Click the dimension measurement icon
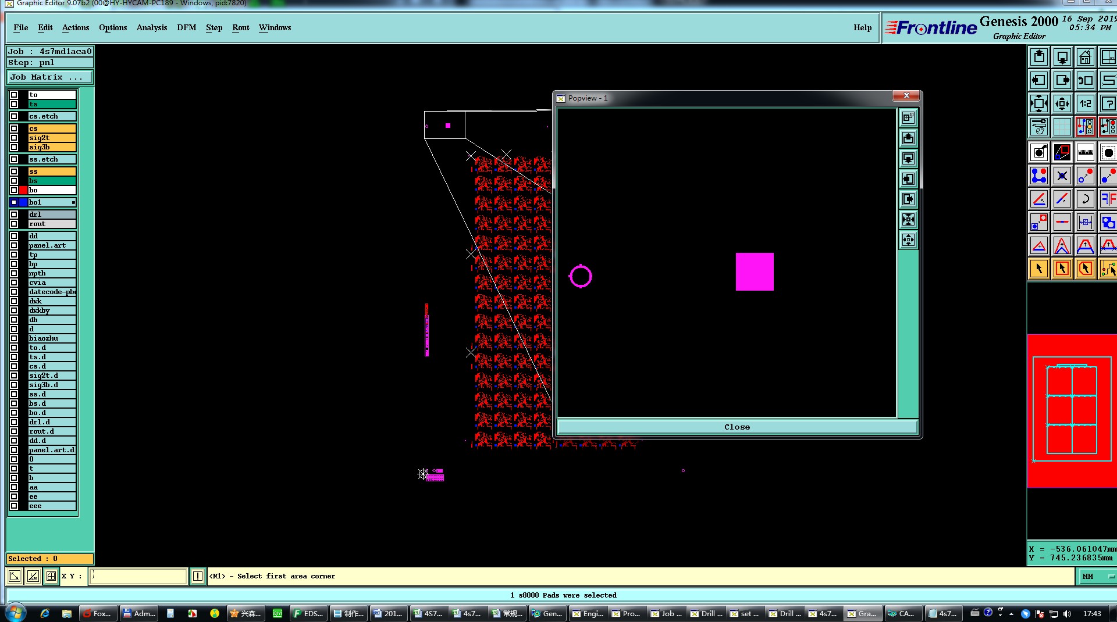Viewport: 1117px width, 622px height. (1086, 222)
